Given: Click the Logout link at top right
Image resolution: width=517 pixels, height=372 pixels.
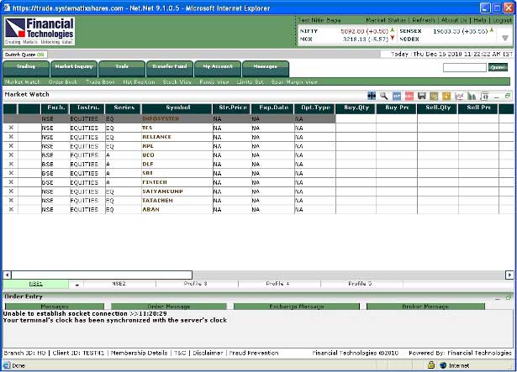Looking at the screenshot, I should click(x=503, y=20).
